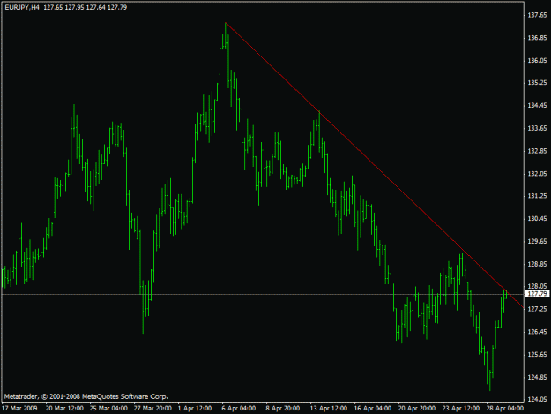Click the 125.65 price axis label
551x414 pixels.
537,354
